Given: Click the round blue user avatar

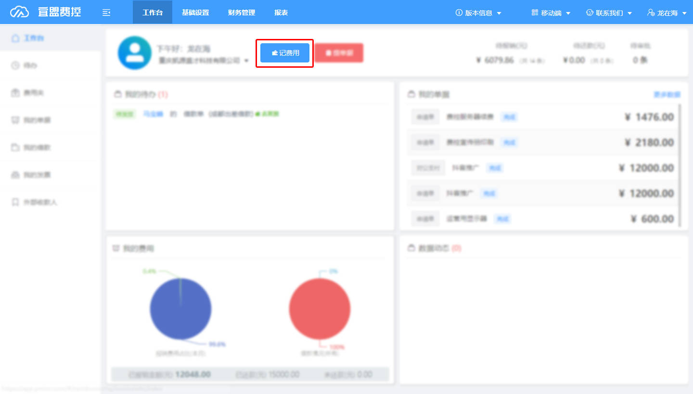Looking at the screenshot, I should tap(134, 53).
